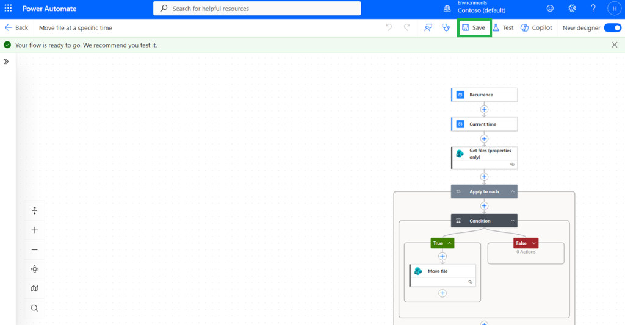Click the redo arrow icon
This screenshot has height=325, width=625.
pos(406,27)
